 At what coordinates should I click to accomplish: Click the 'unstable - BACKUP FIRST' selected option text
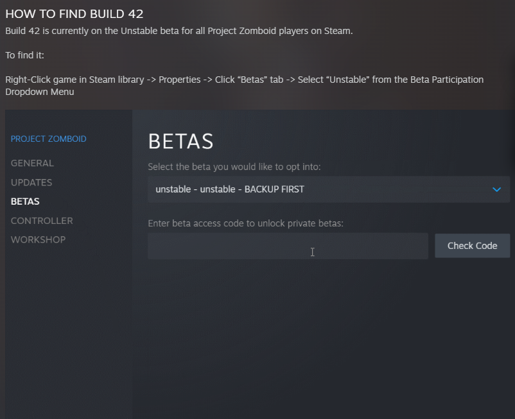pos(229,189)
